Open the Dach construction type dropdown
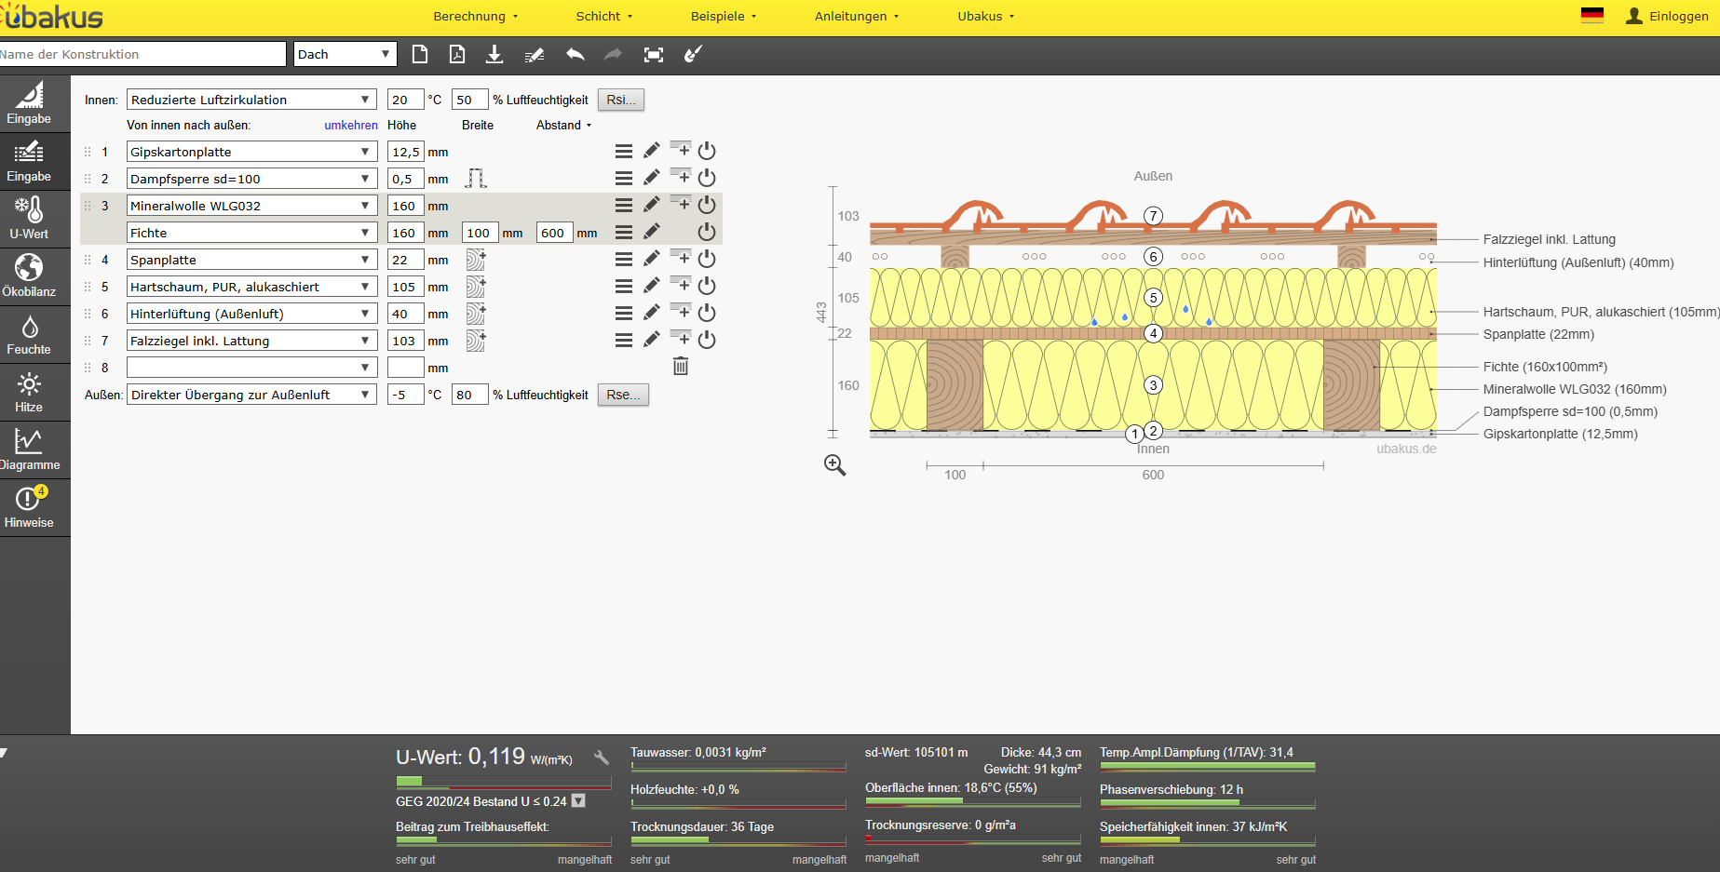Screen dimensions: 1720x872 pyautogui.click(x=345, y=54)
